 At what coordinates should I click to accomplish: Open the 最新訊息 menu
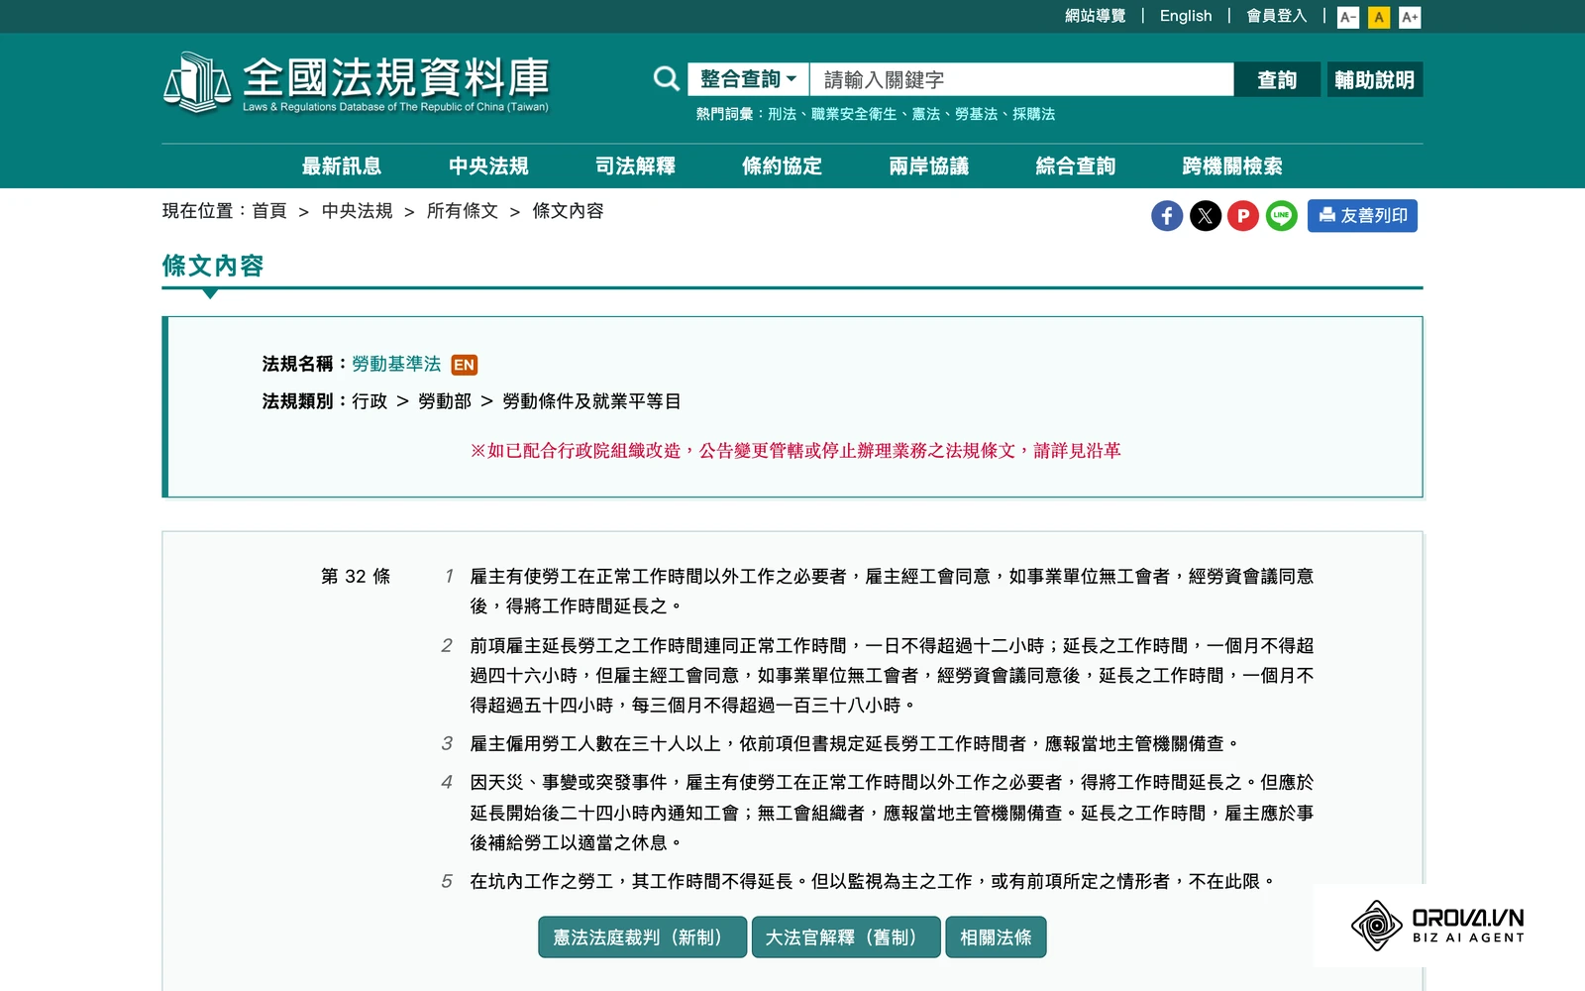(x=342, y=165)
